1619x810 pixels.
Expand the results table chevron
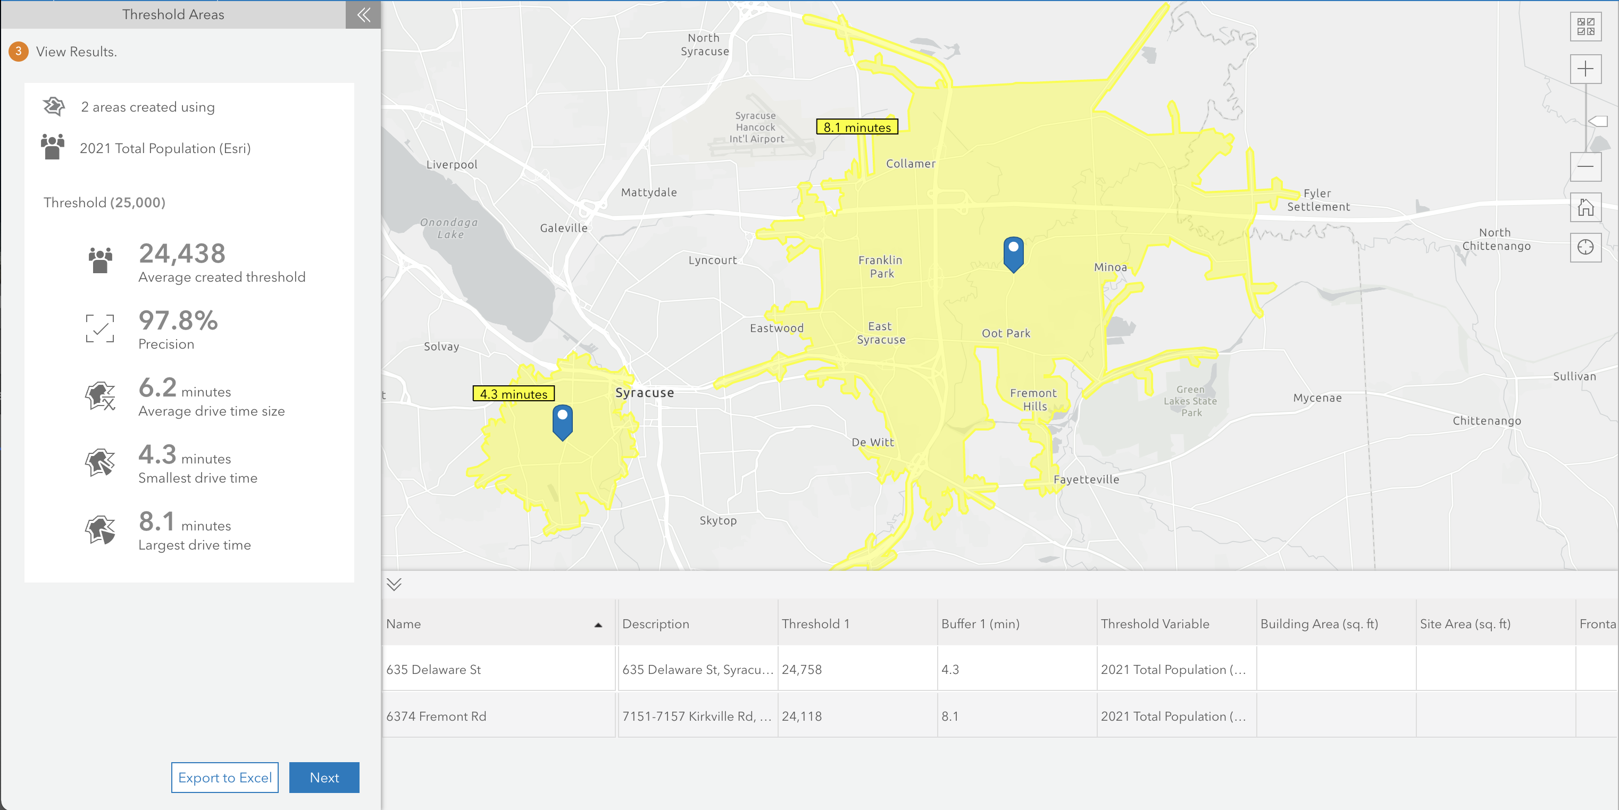(394, 585)
